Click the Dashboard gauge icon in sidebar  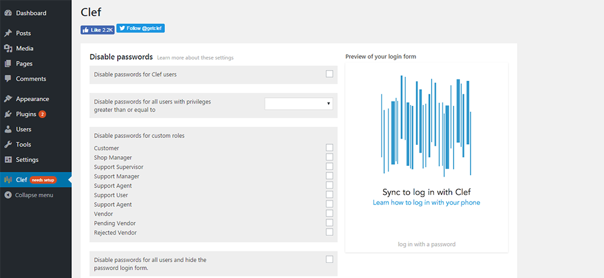[x=8, y=13]
